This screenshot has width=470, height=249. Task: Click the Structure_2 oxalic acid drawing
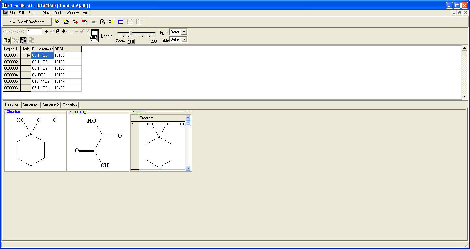pyautogui.click(x=98, y=142)
